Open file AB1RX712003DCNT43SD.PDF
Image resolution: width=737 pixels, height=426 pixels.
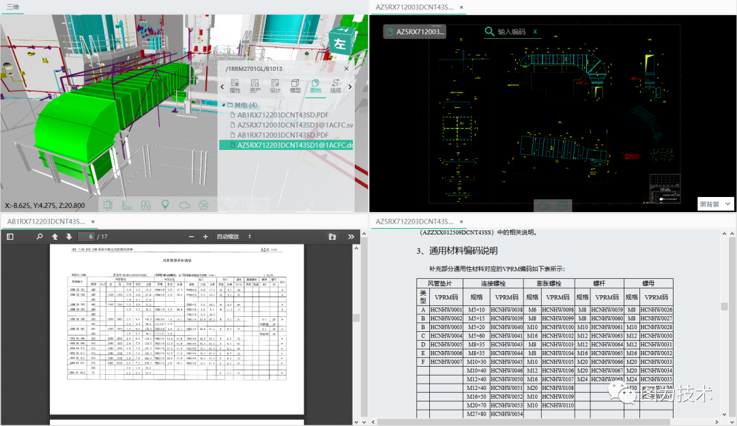pyautogui.click(x=283, y=135)
